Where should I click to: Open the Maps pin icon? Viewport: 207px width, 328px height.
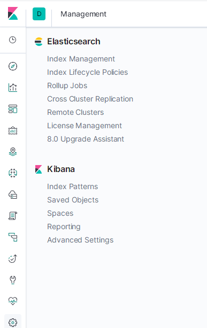pos(13,152)
